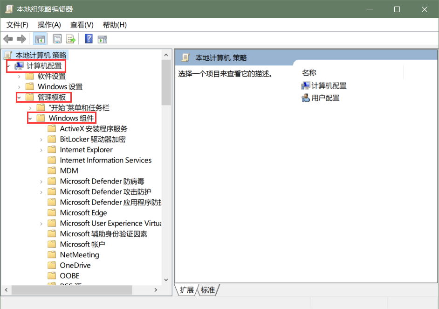Expand Microsoft User Experience Virtualization node
The image size is (439, 309).
coord(41,224)
